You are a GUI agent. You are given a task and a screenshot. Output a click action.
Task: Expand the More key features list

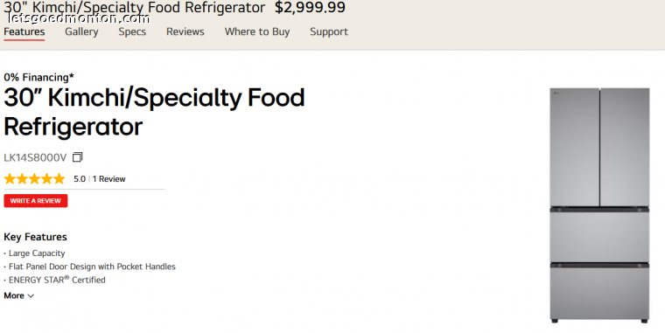pos(18,295)
